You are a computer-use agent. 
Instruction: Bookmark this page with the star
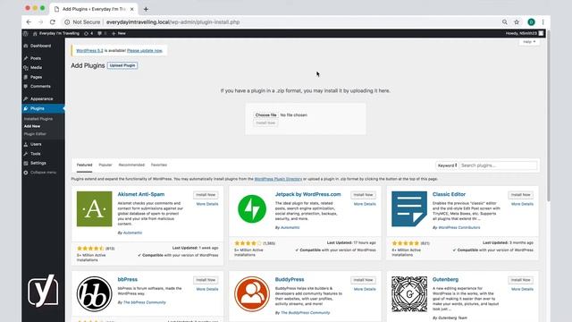coord(517,21)
